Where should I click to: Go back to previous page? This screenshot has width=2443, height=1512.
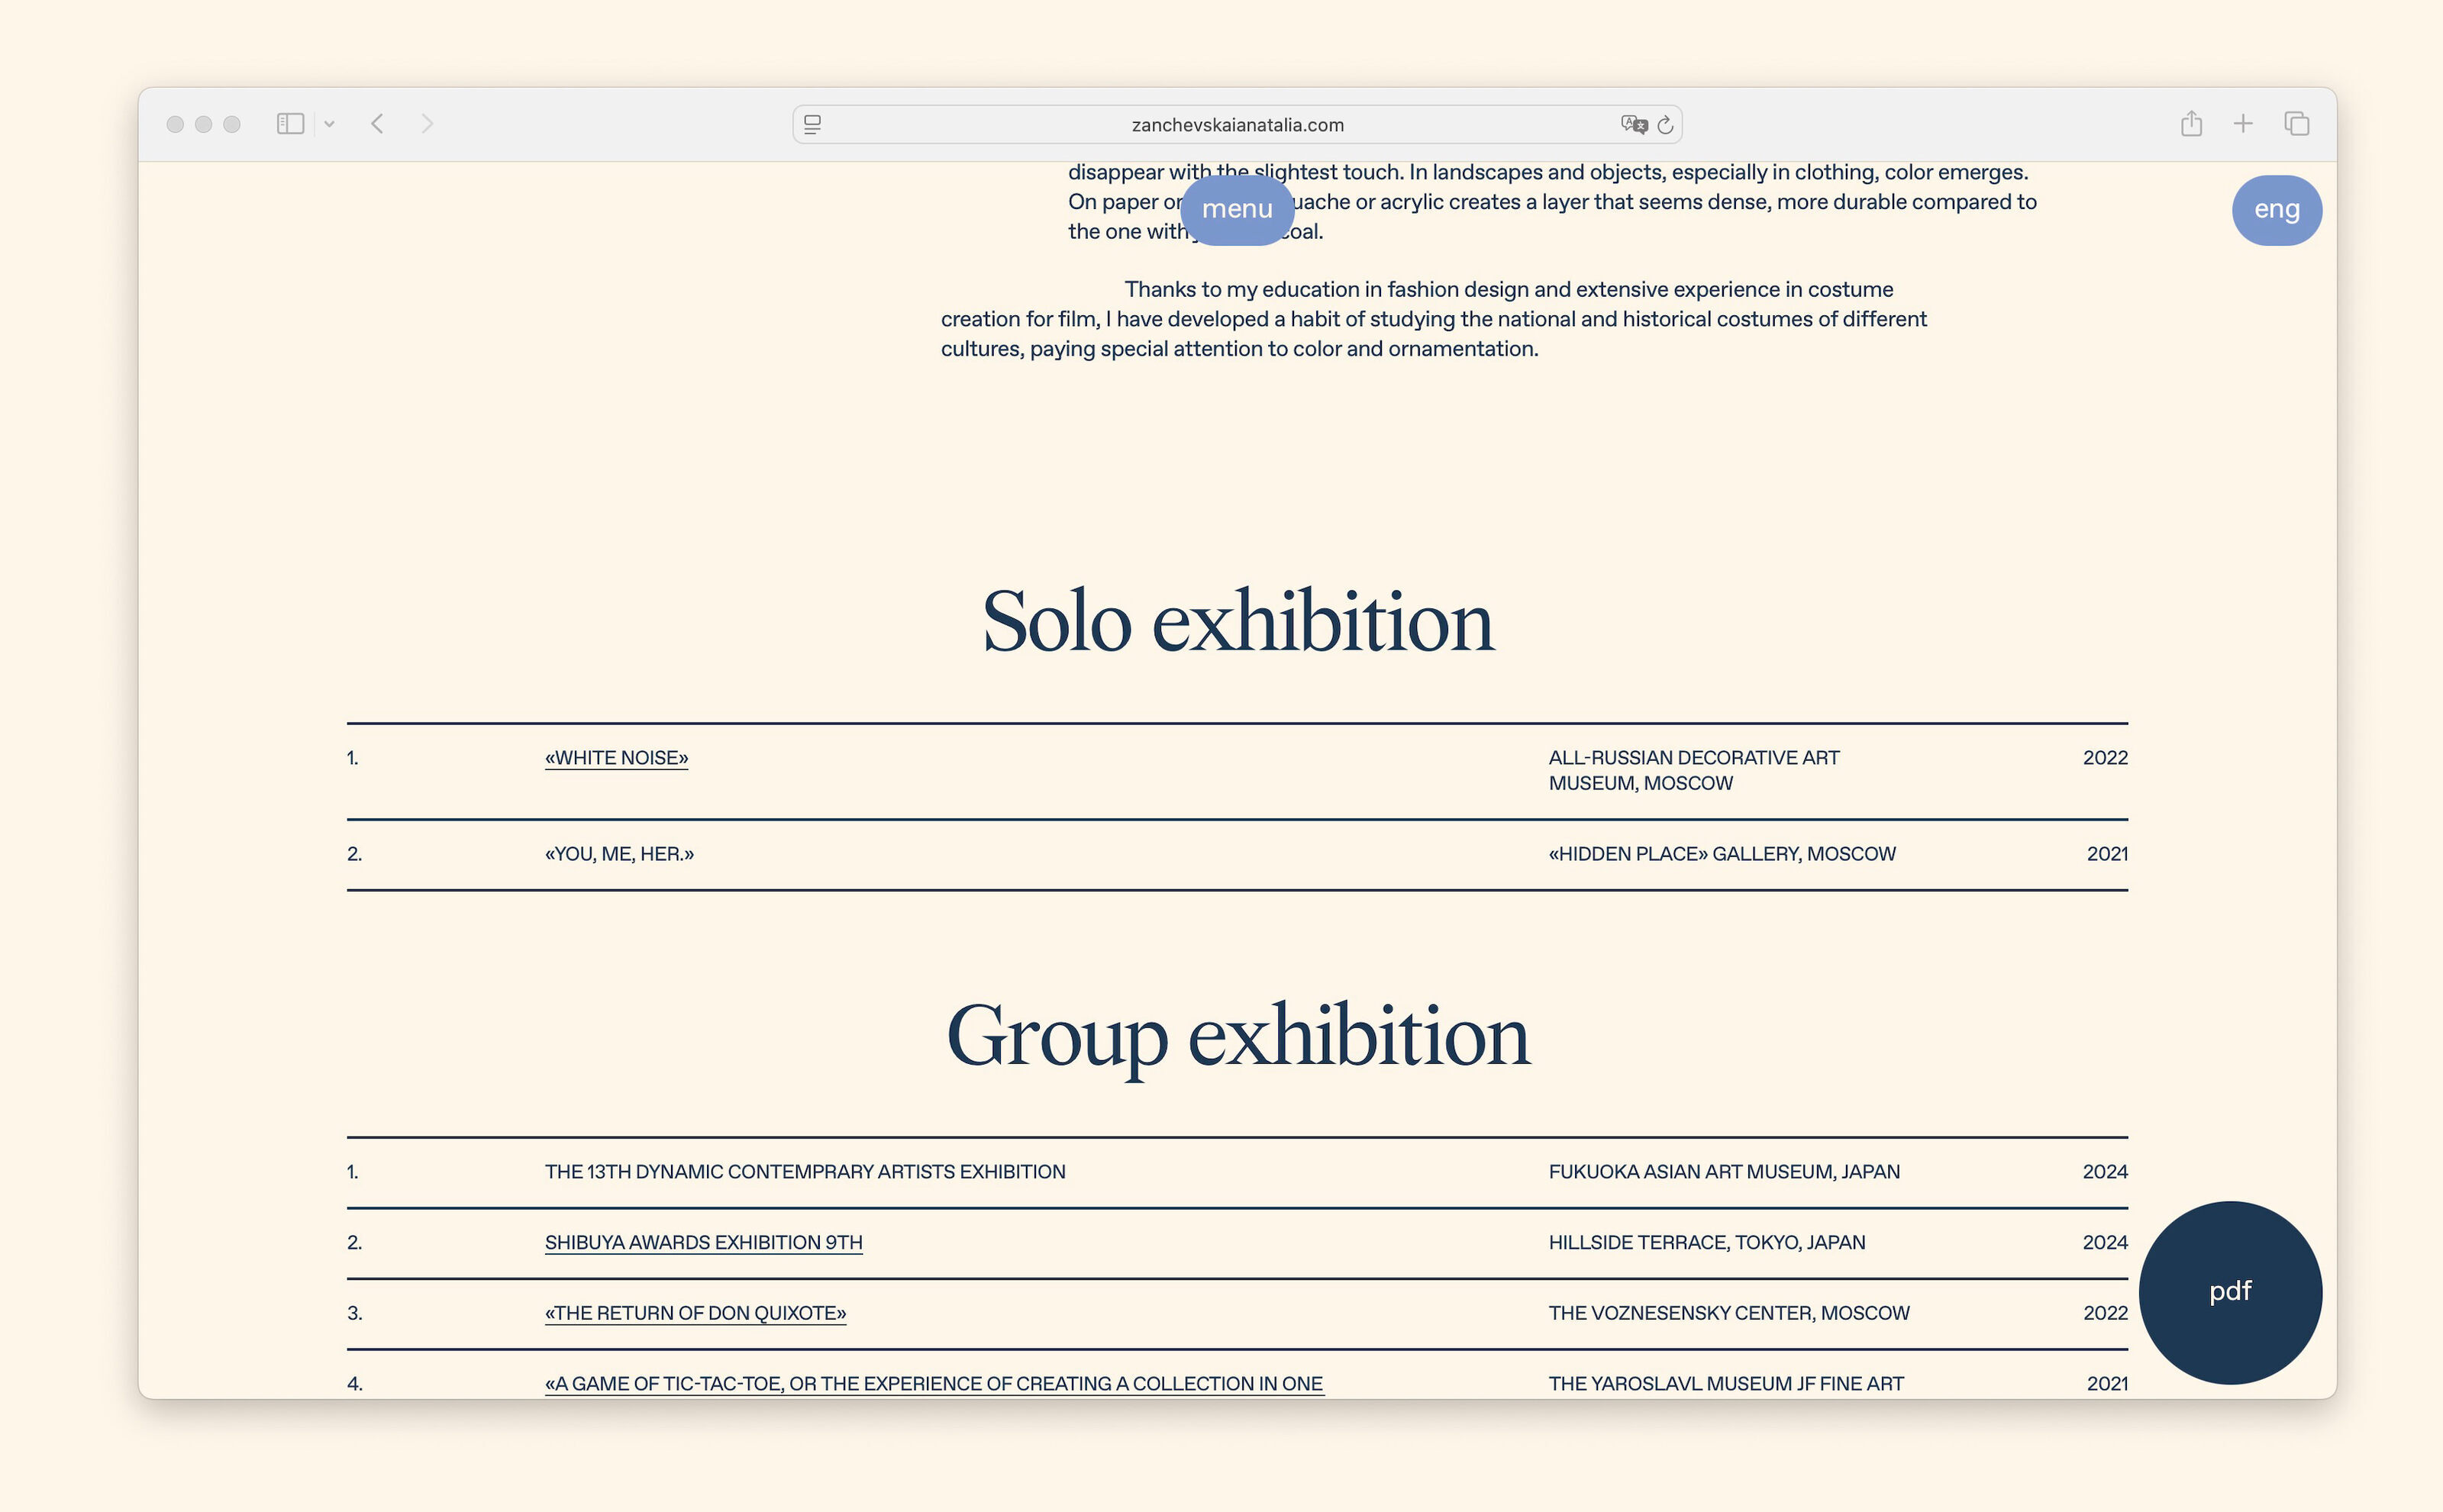377,124
